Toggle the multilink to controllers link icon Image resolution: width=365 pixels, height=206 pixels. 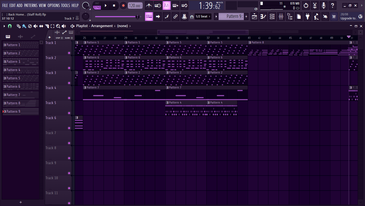176,17
